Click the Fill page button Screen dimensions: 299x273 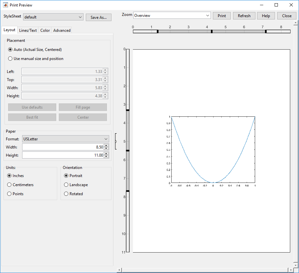(x=83, y=107)
